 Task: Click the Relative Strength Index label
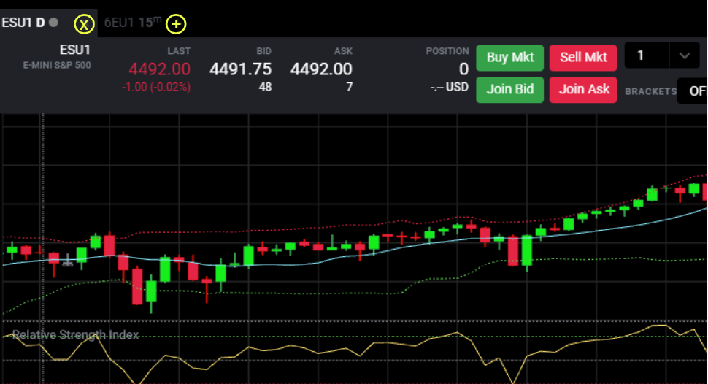[75, 335]
